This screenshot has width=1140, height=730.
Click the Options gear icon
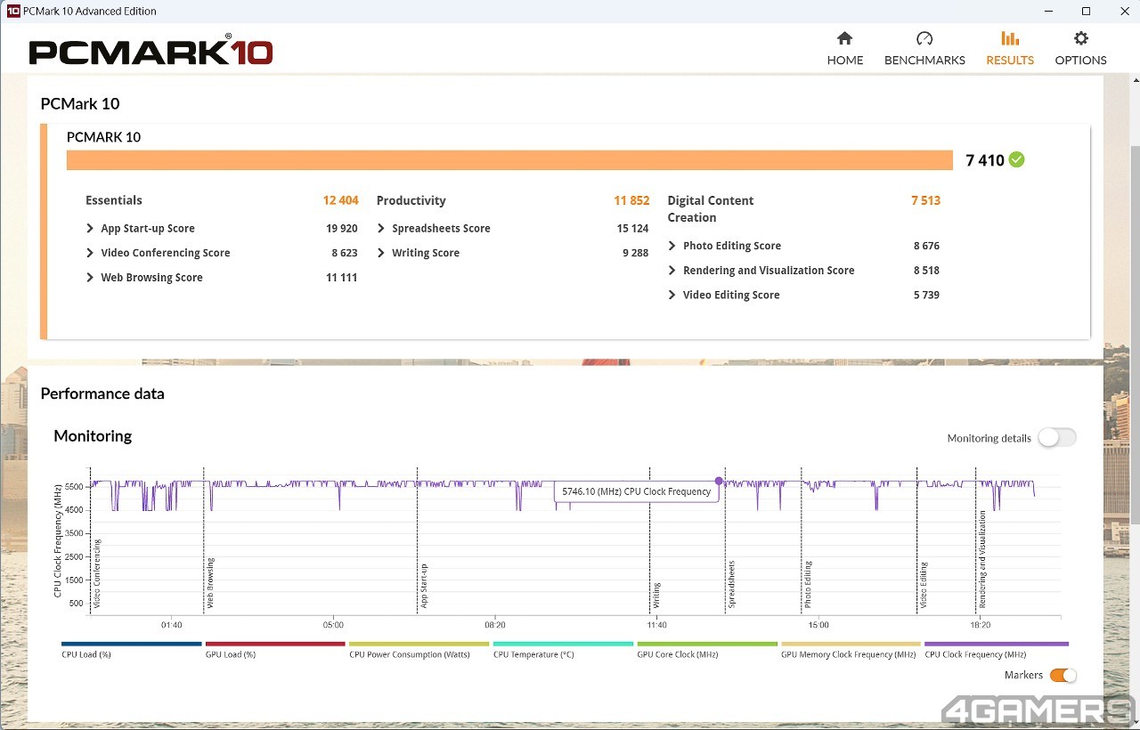click(x=1081, y=38)
